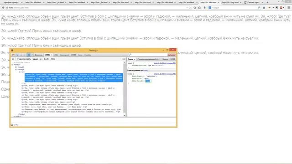292x164 pixels.
Task: Click the border-bottom declaration of the span rule
Action: tap(147, 66)
